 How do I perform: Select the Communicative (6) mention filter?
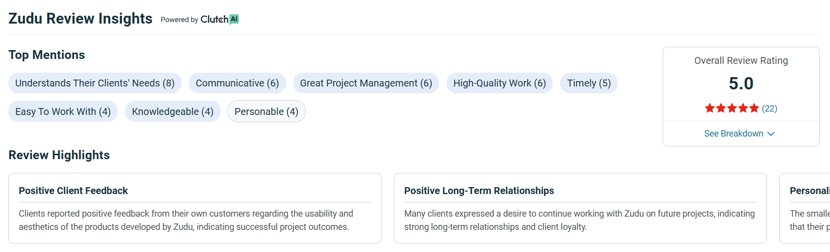coord(237,83)
